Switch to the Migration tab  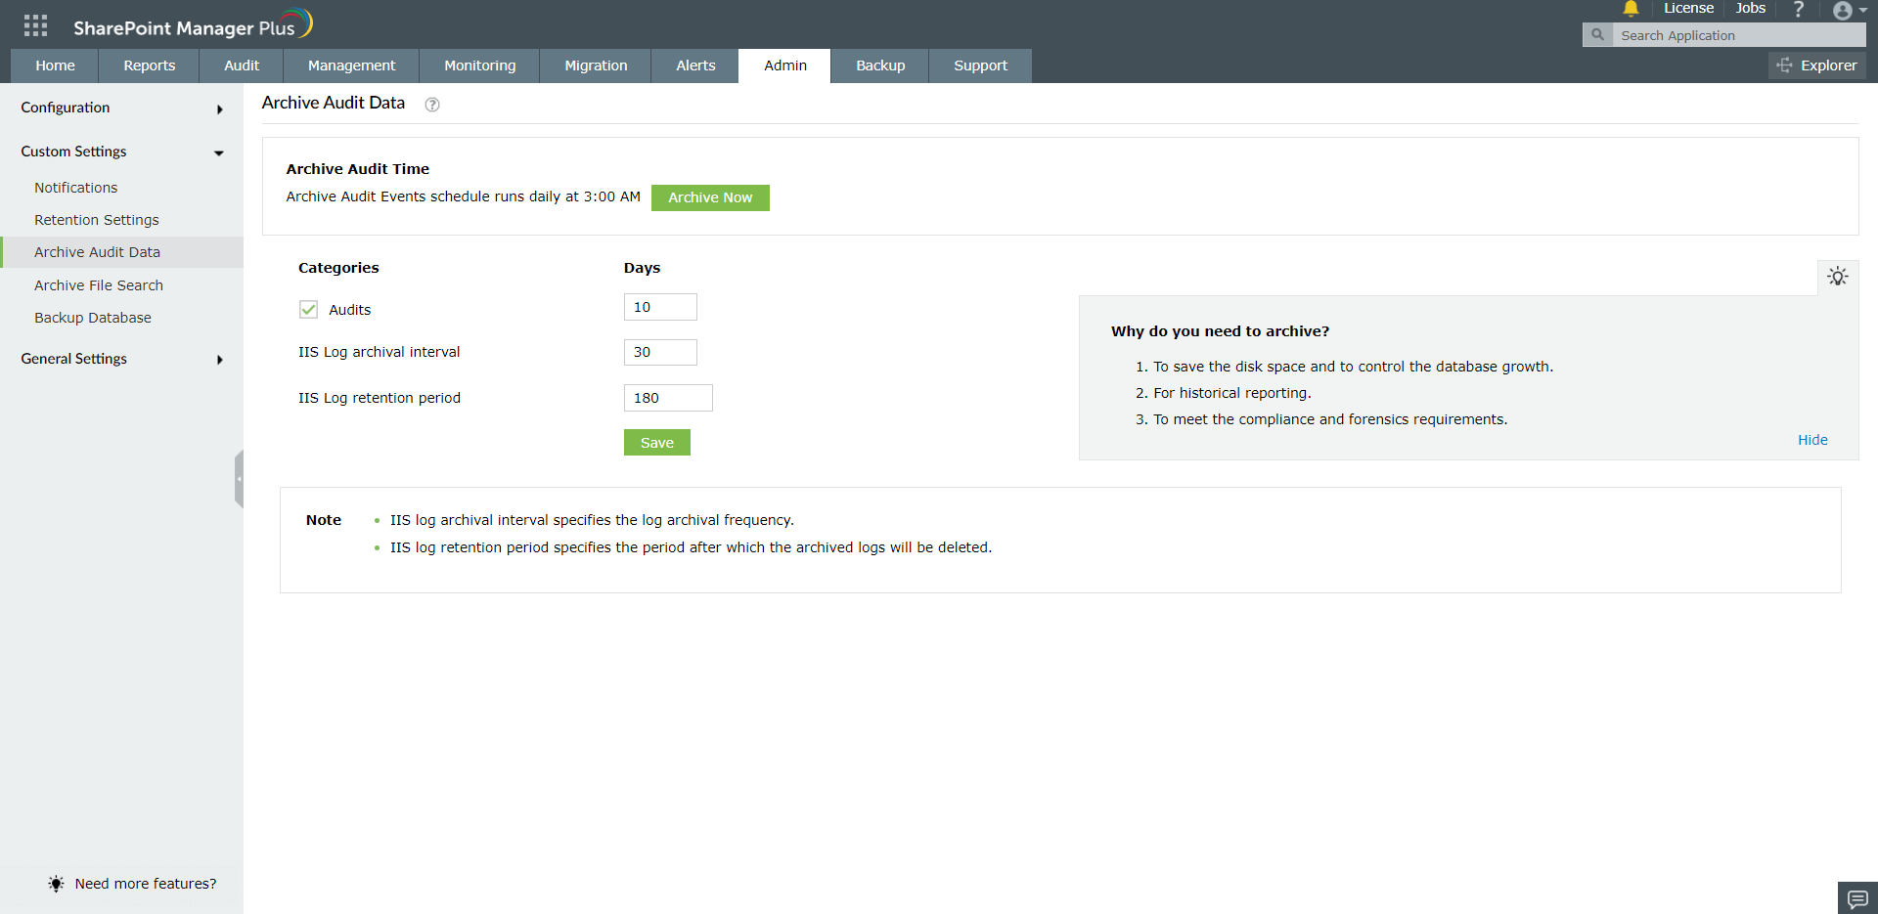coord(595,65)
